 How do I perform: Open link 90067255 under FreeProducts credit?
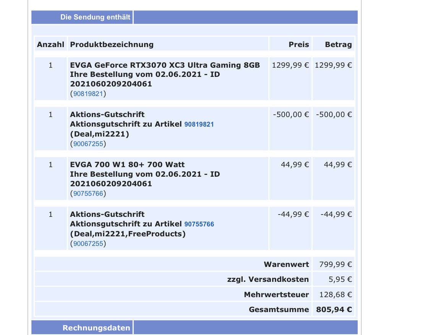[88, 244]
